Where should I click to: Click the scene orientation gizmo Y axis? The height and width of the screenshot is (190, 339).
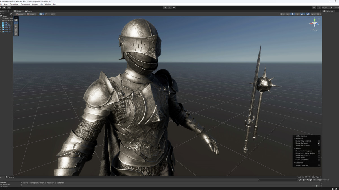314,20
